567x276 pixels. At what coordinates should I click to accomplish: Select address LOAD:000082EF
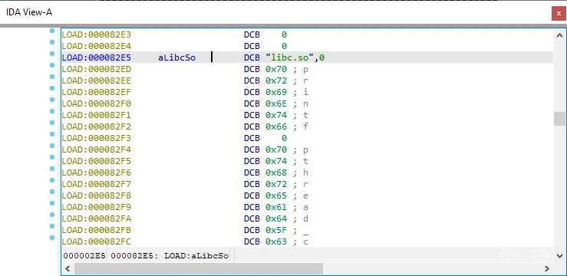tap(97, 92)
